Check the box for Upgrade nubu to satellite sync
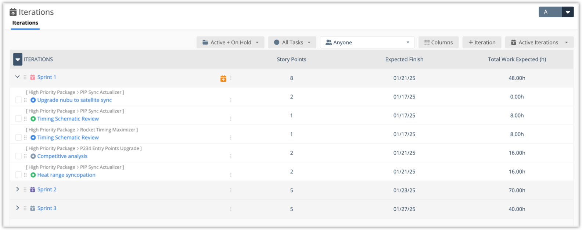The image size is (582, 230). (x=18, y=100)
